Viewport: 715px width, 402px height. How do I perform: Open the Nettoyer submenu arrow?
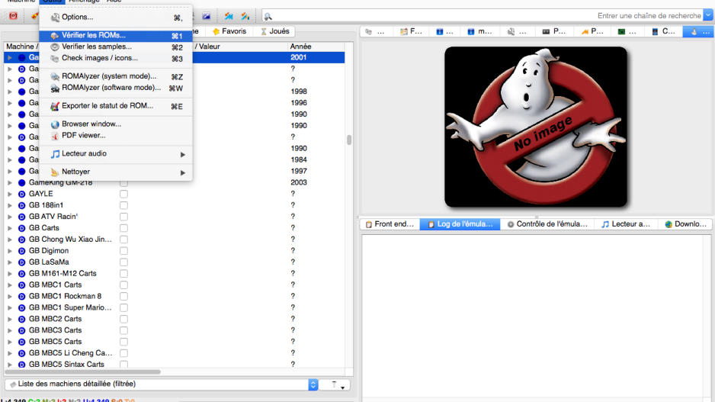tap(182, 172)
